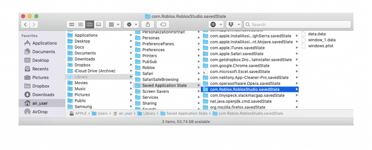The image size is (372, 150).
Task: Open Downloads in sidebar Favorites
Action: coord(42,94)
